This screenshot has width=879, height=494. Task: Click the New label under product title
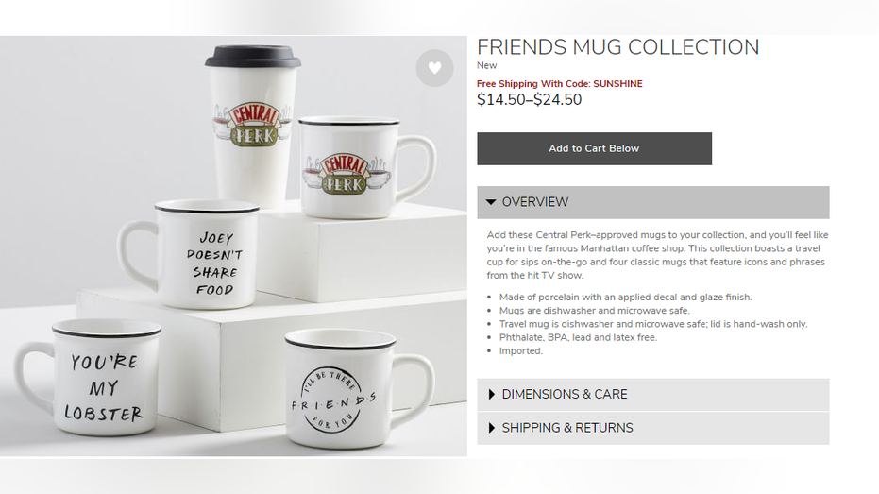[486, 65]
